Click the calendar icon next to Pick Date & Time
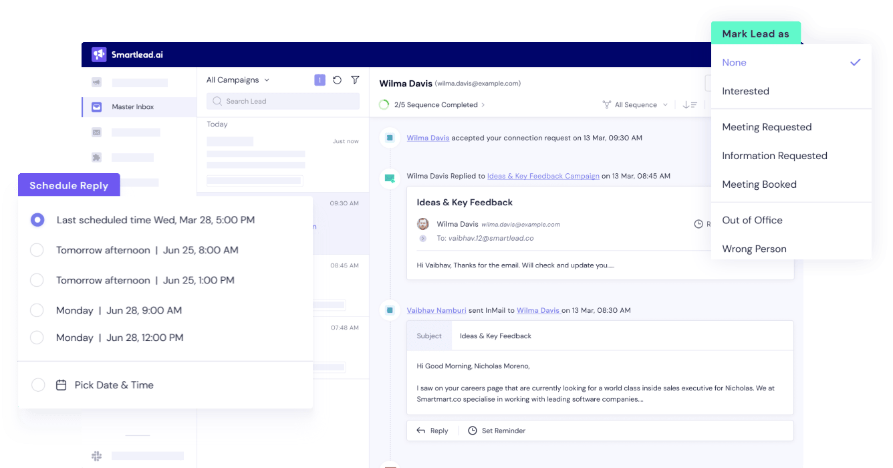893x468 pixels. pos(61,384)
